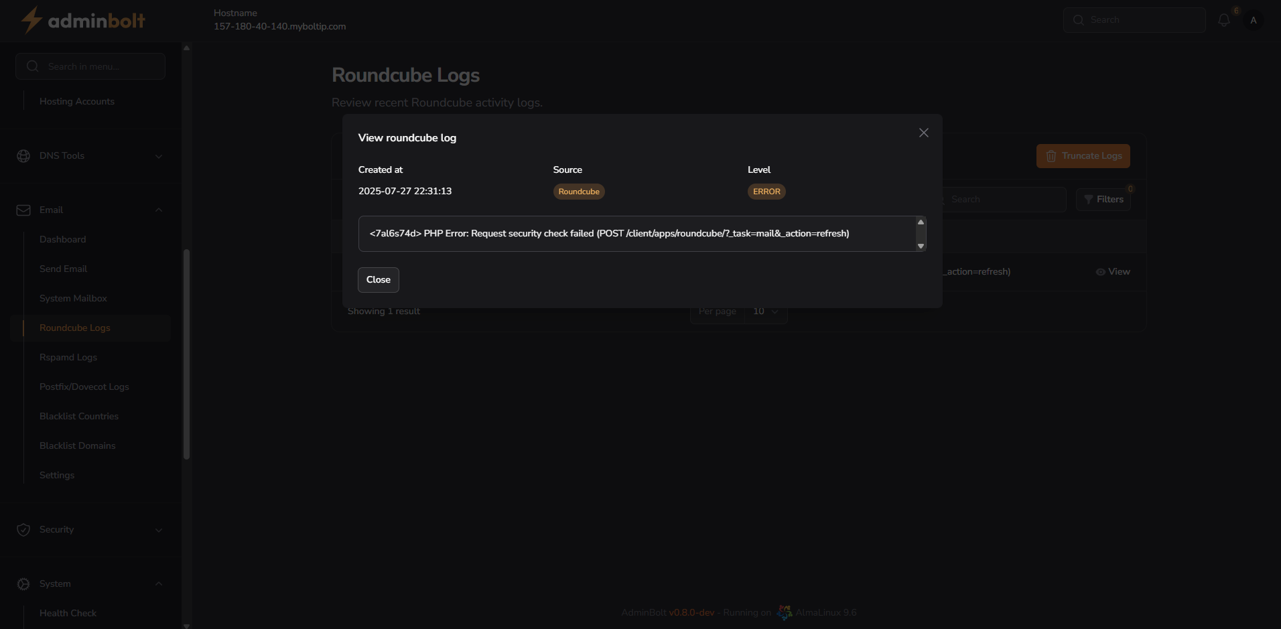Image resolution: width=1281 pixels, height=629 pixels.
Task: Click the System gear icon
Action: [23, 584]
